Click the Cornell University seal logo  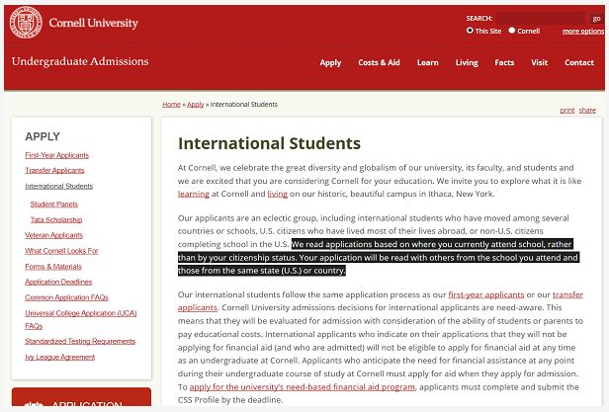pyautogui.click(x=26, y=23)
